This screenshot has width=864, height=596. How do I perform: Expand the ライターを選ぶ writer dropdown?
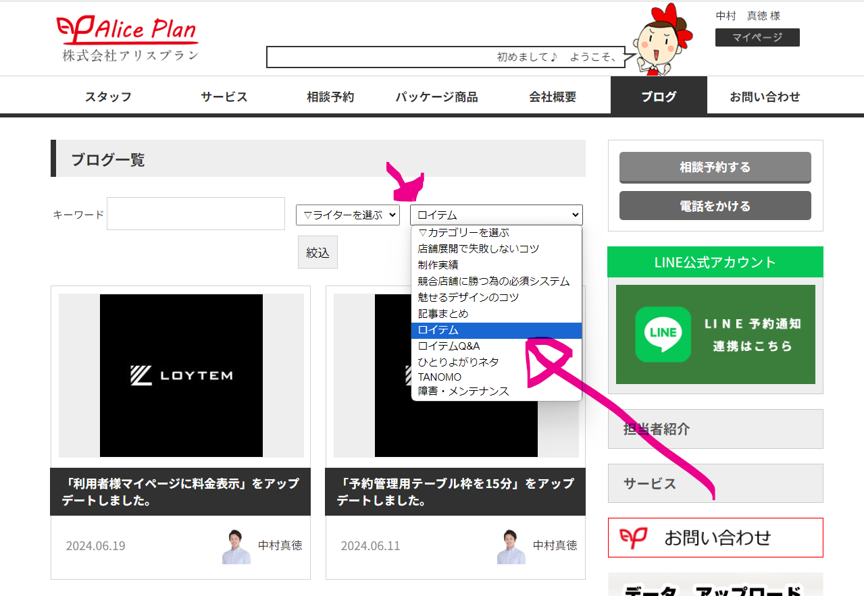pos(348,215)
